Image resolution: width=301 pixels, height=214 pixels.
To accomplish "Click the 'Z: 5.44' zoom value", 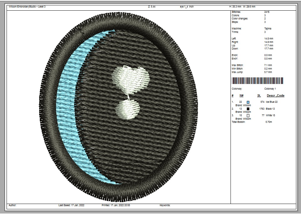I will point(152,7).
